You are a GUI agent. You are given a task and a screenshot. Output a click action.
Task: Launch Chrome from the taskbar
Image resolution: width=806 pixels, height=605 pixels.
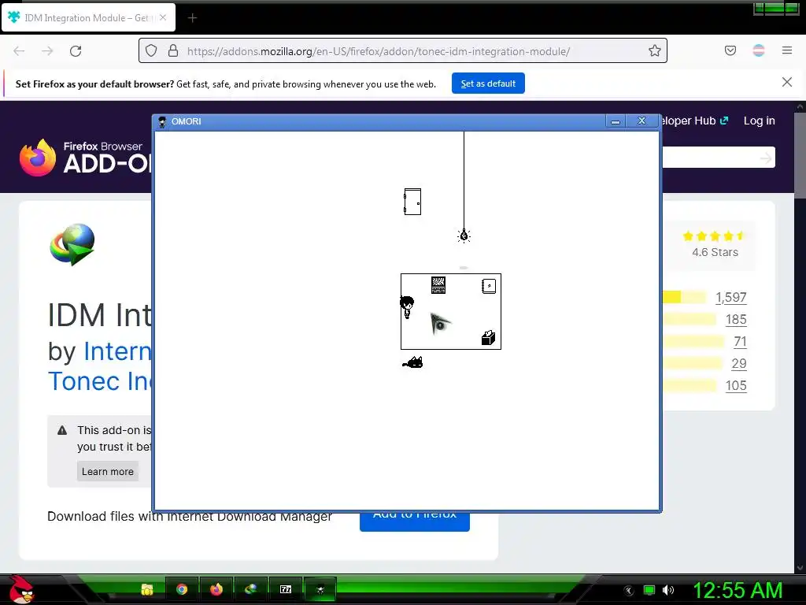182,589
